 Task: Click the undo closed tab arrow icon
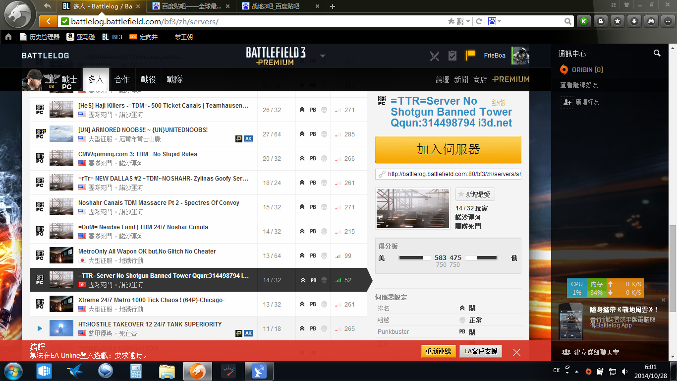48,6
